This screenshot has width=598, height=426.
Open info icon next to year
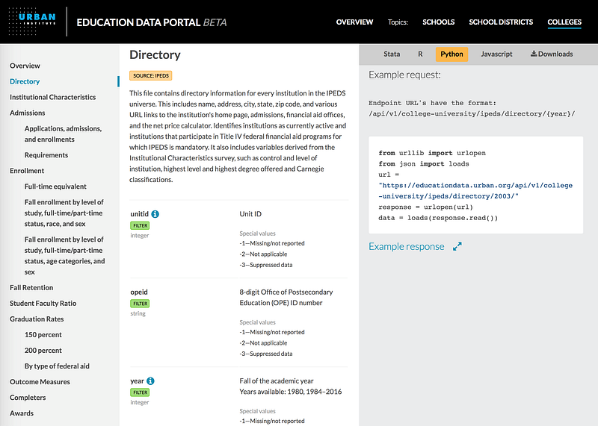151,380
